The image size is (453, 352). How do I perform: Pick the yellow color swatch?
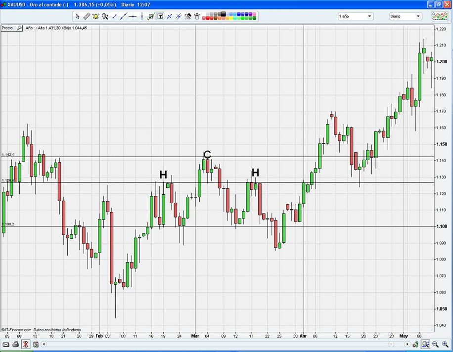click(x=231, y=18)
